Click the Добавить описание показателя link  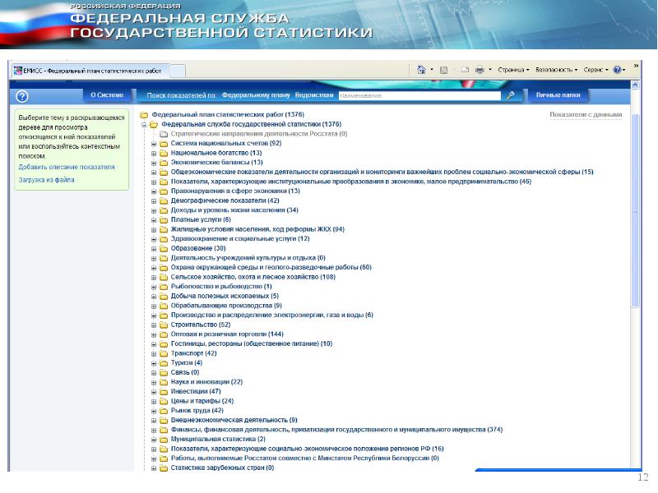(x=67, y=167)
